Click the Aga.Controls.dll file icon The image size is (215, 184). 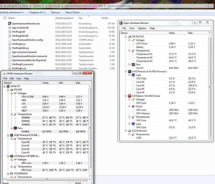point(10,28)
